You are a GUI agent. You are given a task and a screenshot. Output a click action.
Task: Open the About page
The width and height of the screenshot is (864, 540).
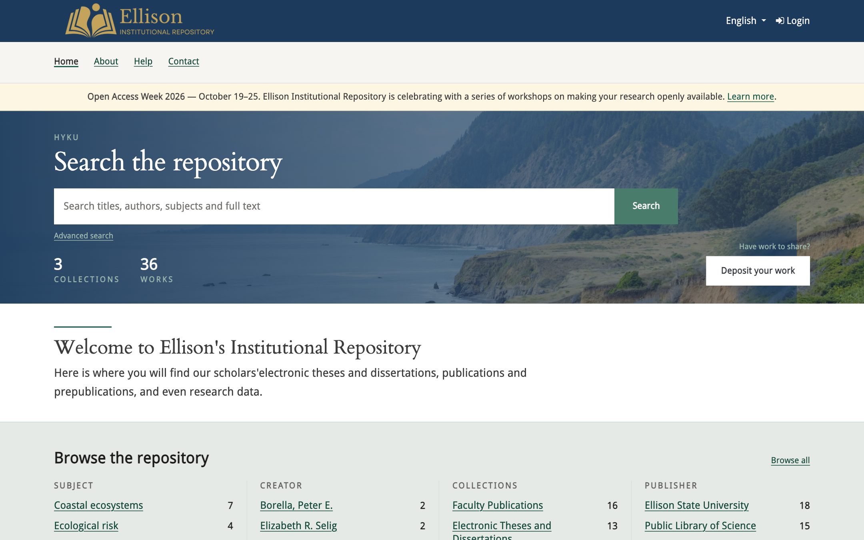[x=106, y=61]
